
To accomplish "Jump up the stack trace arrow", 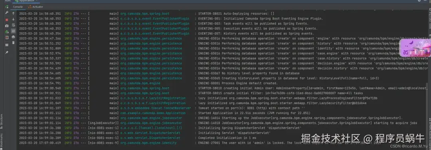I will (x=13, y=13).
